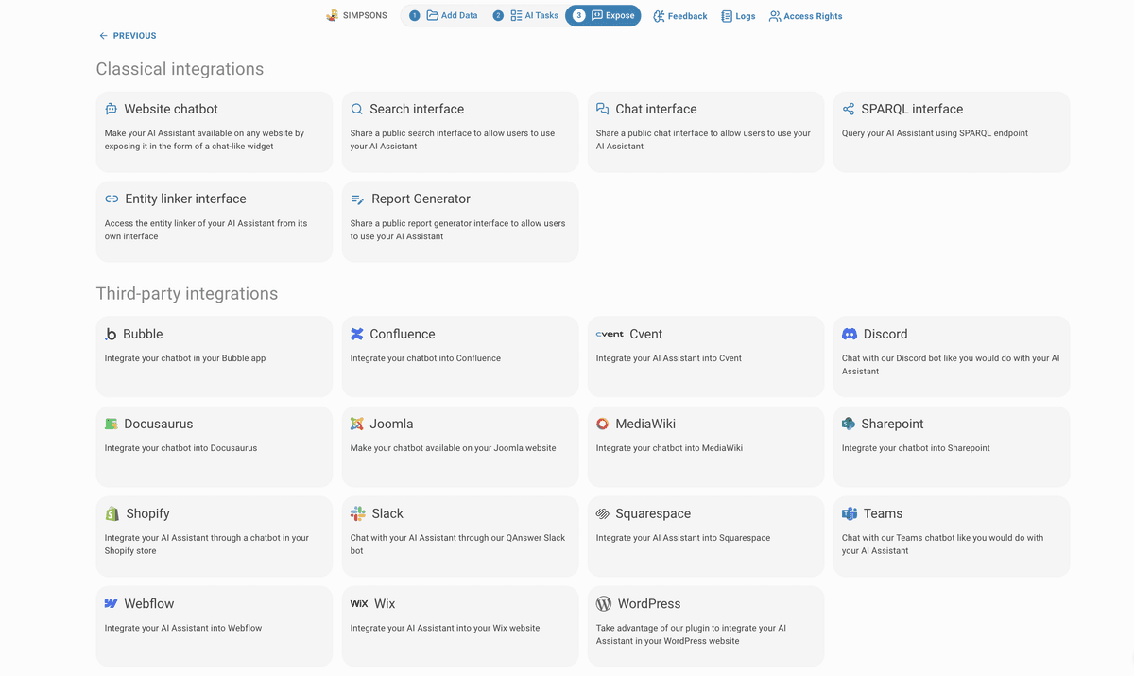Click the Shopify bag icon
The image size is (1134, 676).
112,513
